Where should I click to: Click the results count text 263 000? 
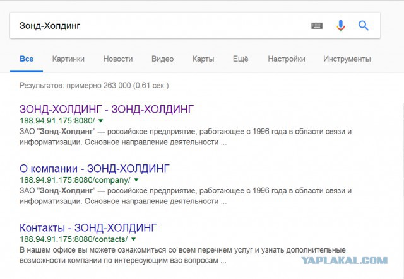point(117,86)
